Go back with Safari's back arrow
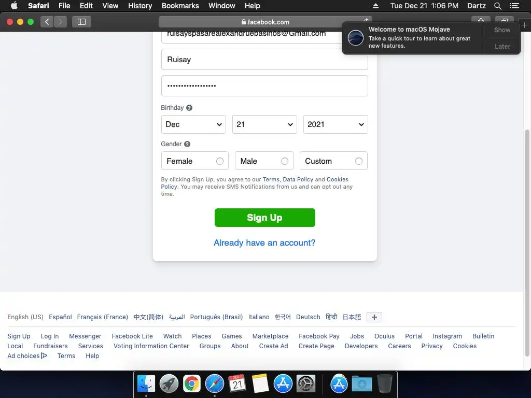Screen dimensions: 531x398 (x=47, y=22)
